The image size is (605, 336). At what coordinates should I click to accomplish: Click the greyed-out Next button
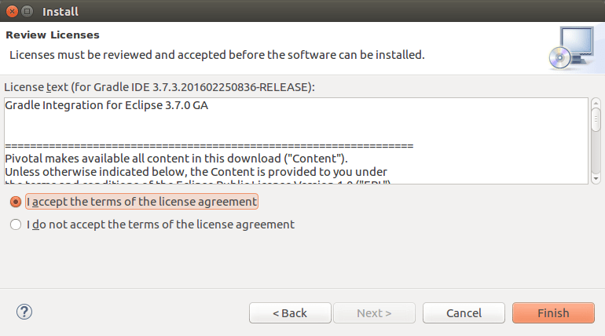click(374, 313)
